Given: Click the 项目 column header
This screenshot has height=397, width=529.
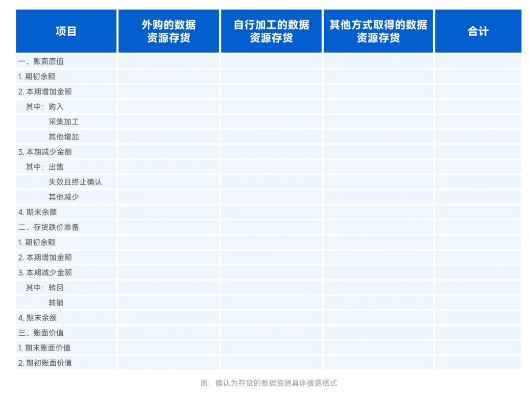Looking at the screenshot, I should click(66, 31).
